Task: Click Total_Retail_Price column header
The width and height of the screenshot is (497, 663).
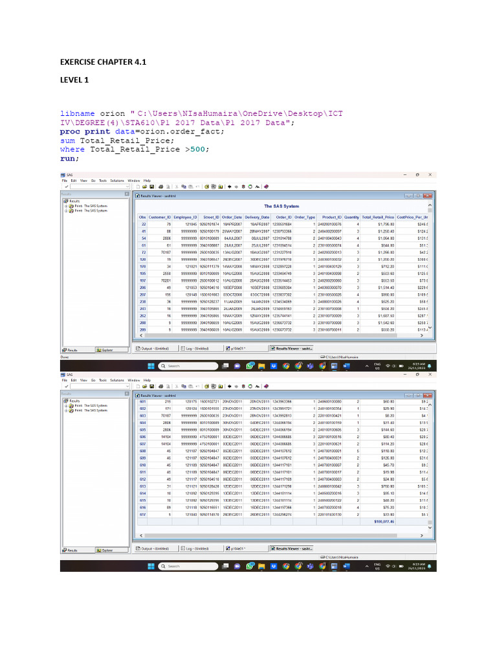Action: 378,218
